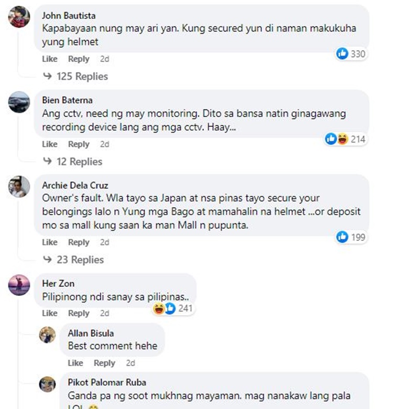Like Her Zon's comment

[50, 313]
